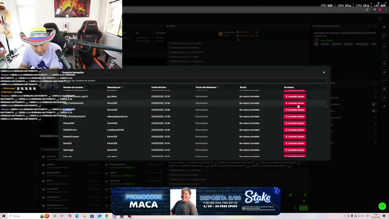Viewport: 389px width, 219px height.
Task: Lift ban for user SaintZaga
Action: (294, 150)
